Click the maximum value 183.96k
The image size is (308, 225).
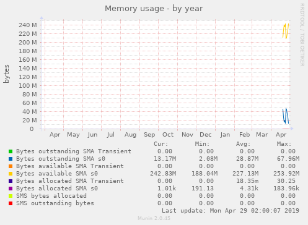pyautogui.click(x=286, y=189)
